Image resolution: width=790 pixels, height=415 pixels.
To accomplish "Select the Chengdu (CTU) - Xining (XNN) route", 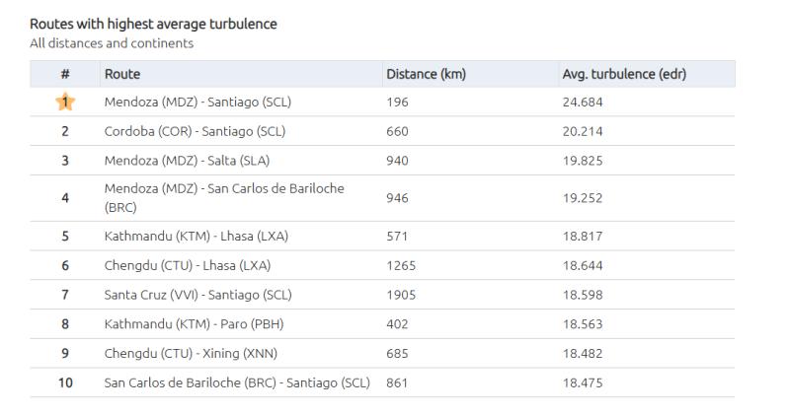I will point(189,354).
